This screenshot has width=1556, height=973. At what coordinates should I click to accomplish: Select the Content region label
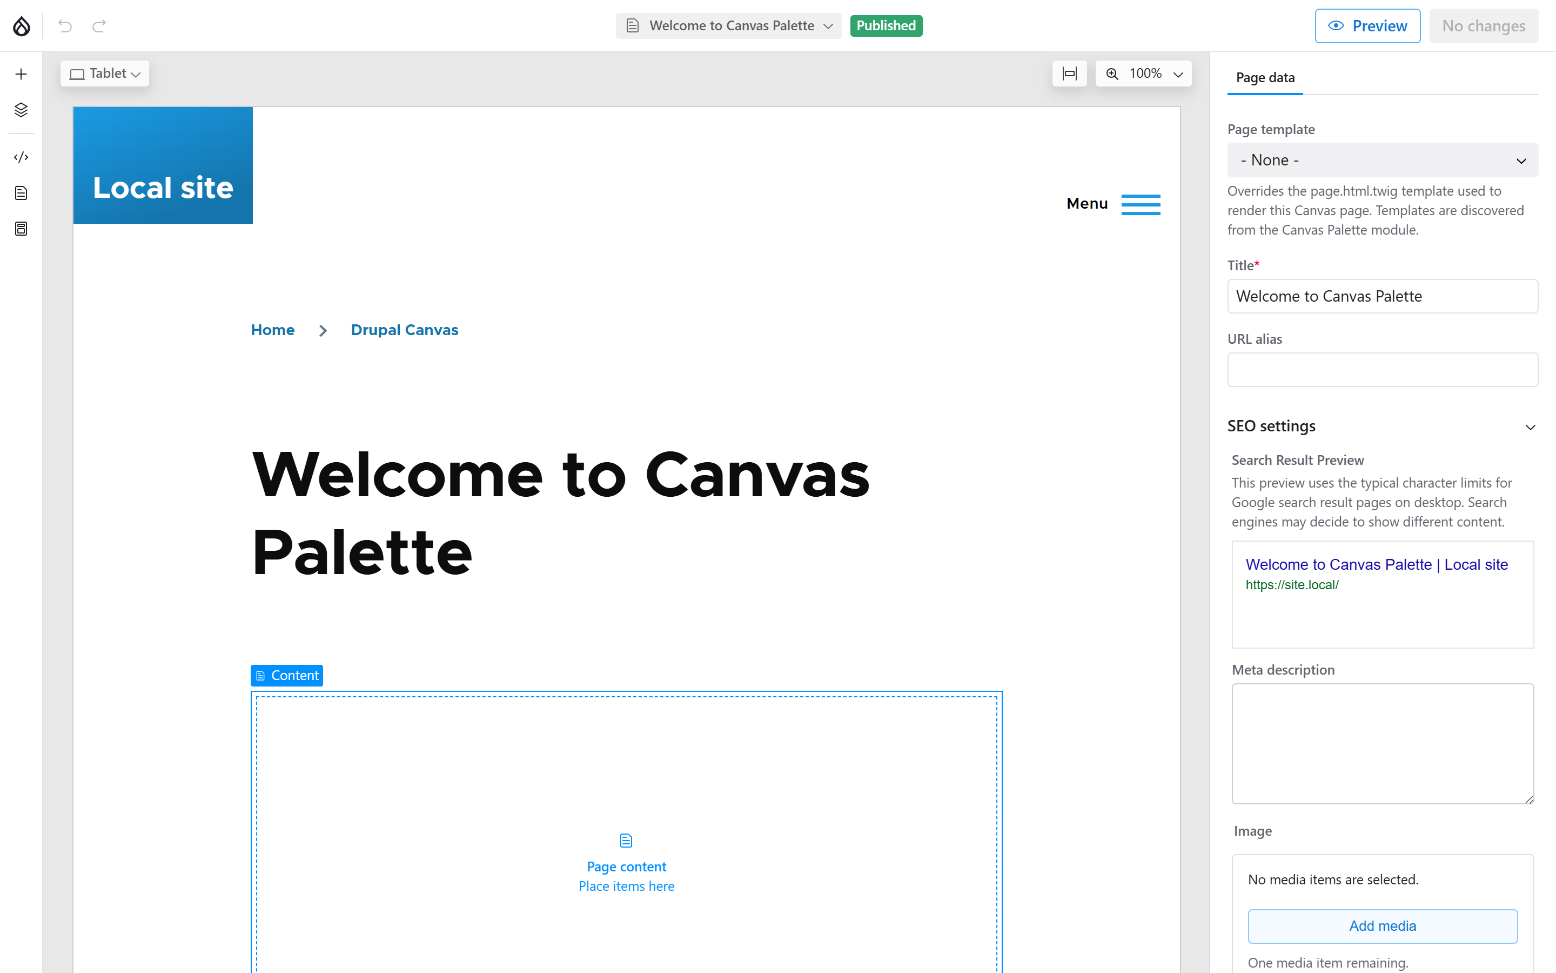287,676
